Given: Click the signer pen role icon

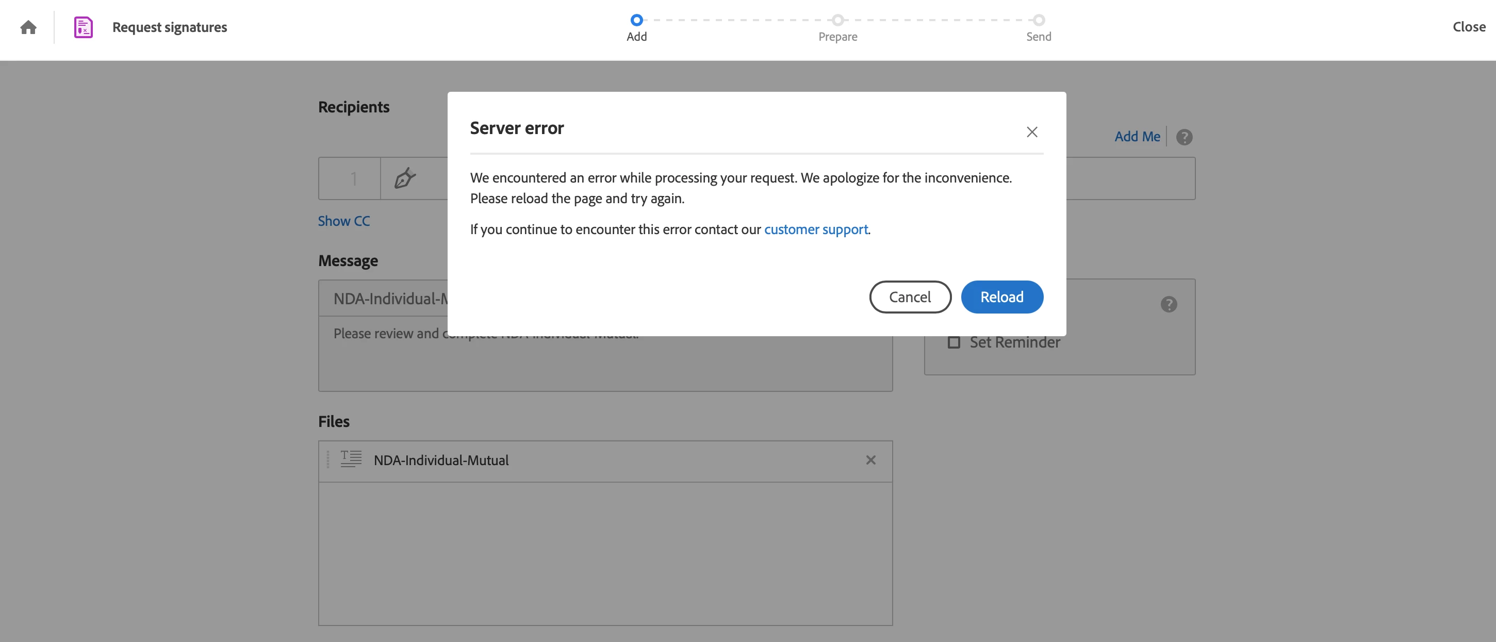Looking at the screenshot, I should tap(405, 178).
